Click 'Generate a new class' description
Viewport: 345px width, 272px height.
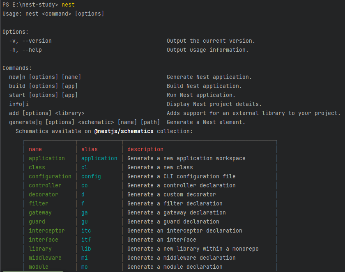coord(160,167)
